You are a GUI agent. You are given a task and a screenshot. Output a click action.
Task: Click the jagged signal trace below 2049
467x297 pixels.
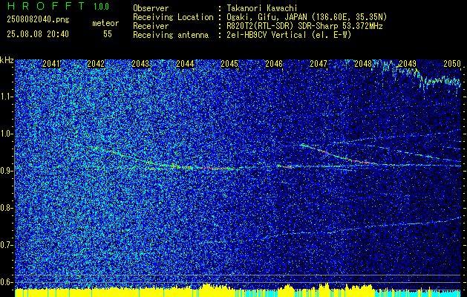click(x=417, y=76)
